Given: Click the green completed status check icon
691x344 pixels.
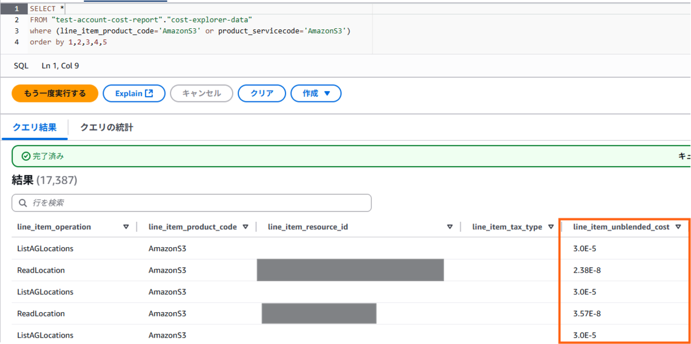Looking at the screenshot, I should (25, 156).
